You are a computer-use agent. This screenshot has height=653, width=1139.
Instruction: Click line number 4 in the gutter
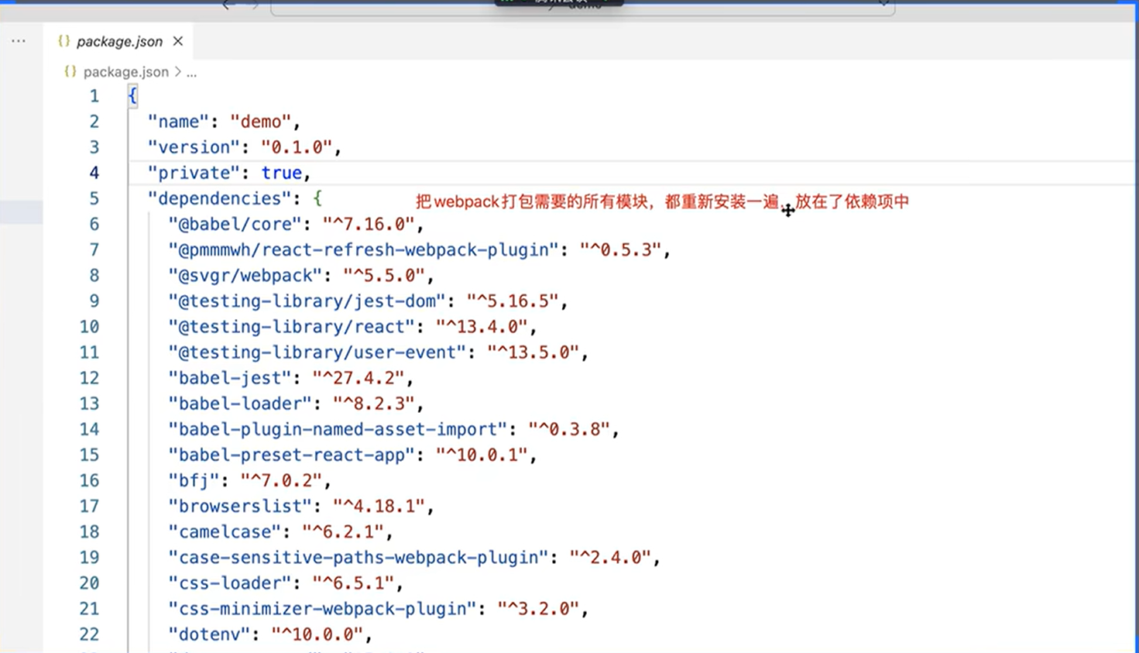(x=94, y=173)
